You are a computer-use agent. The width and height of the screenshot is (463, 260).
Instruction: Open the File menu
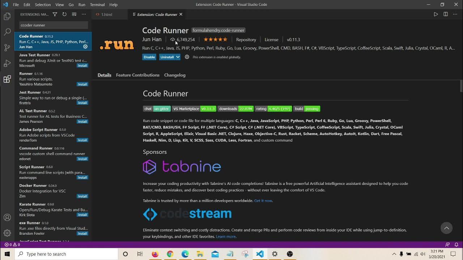(x=16, y=5)
